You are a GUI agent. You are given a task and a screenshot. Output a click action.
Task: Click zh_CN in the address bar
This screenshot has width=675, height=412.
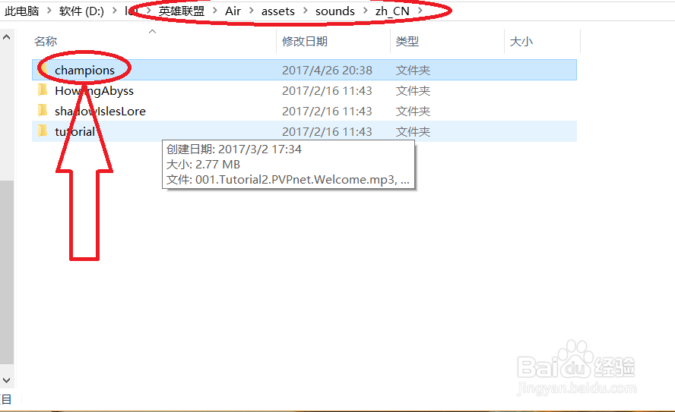[x=392, y=11]
